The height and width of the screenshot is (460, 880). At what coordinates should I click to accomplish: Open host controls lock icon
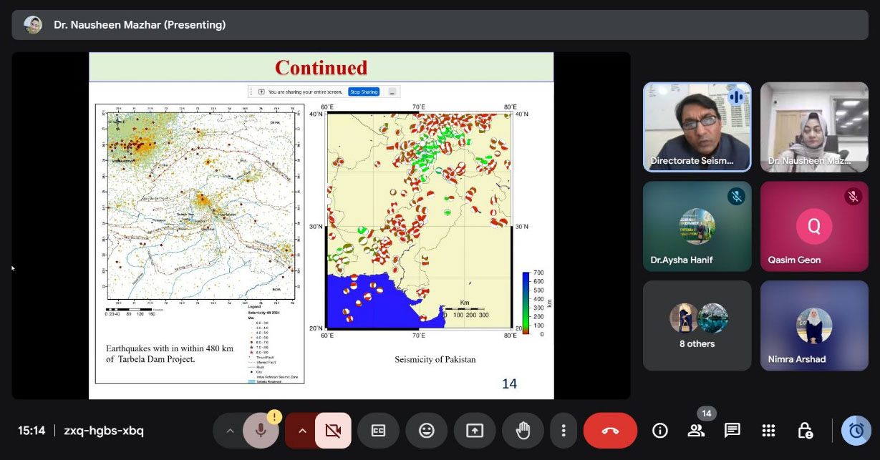(x=805, y=431)
